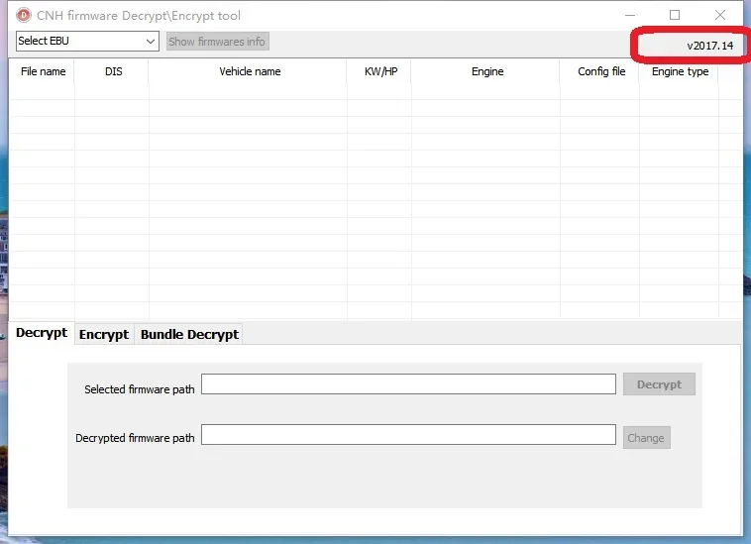Minimize the CNH firmware tool window

(630, 15)
